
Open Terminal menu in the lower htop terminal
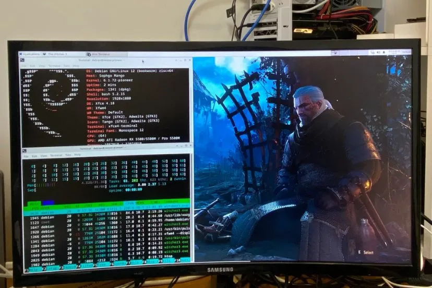point(56,155)
